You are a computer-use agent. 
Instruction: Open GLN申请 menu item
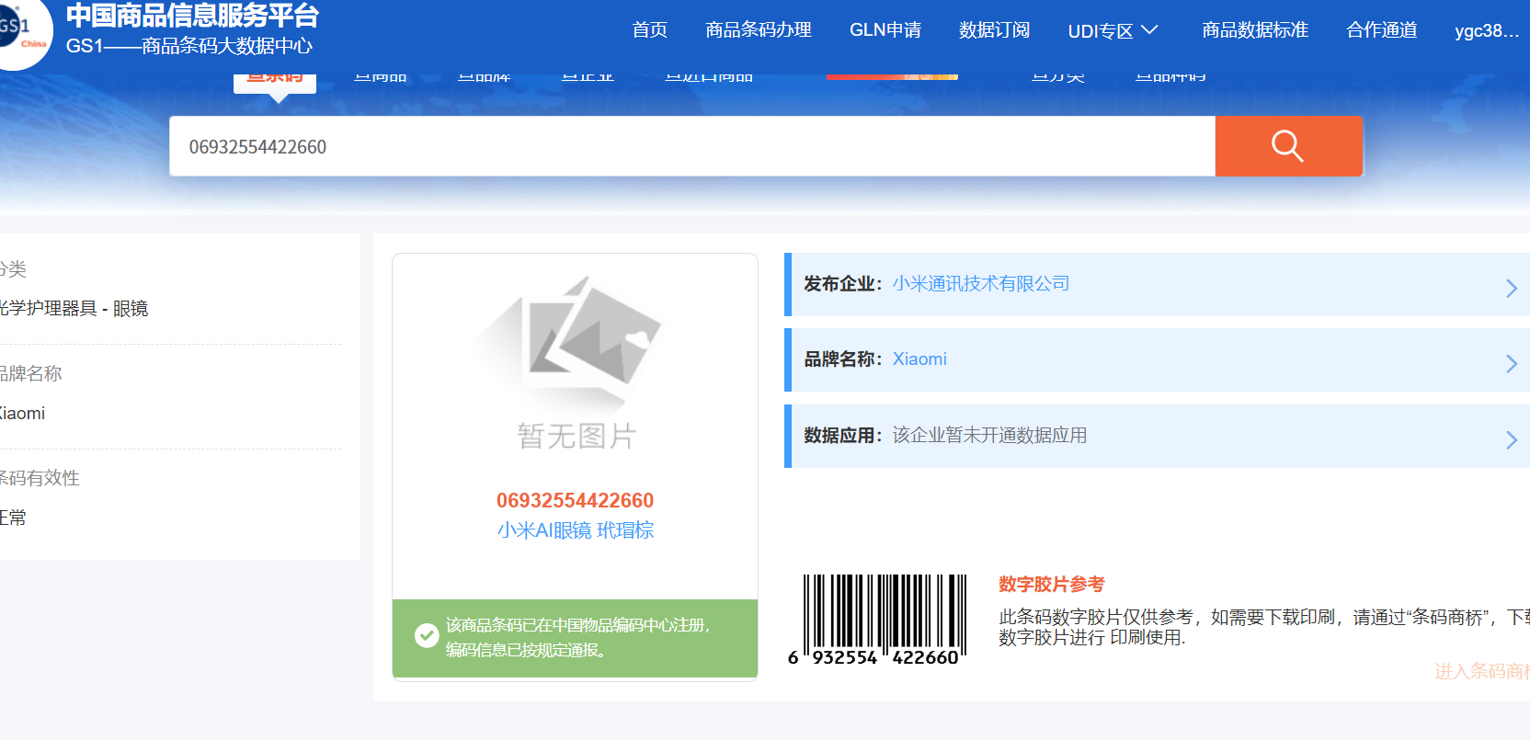[x=885, y=29]
